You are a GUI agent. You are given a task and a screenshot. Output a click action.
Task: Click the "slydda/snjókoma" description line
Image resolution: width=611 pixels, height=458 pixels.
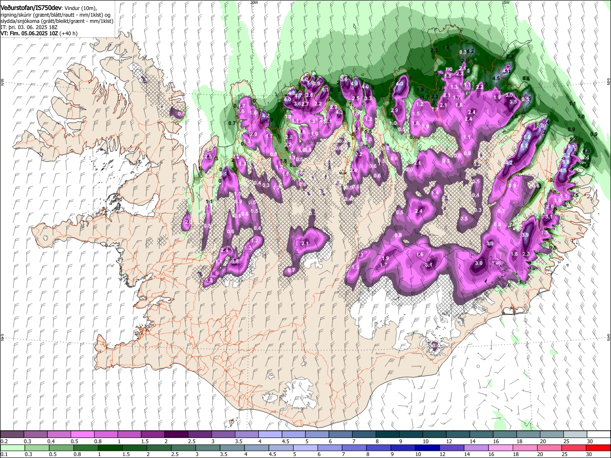tap(57, 21)
